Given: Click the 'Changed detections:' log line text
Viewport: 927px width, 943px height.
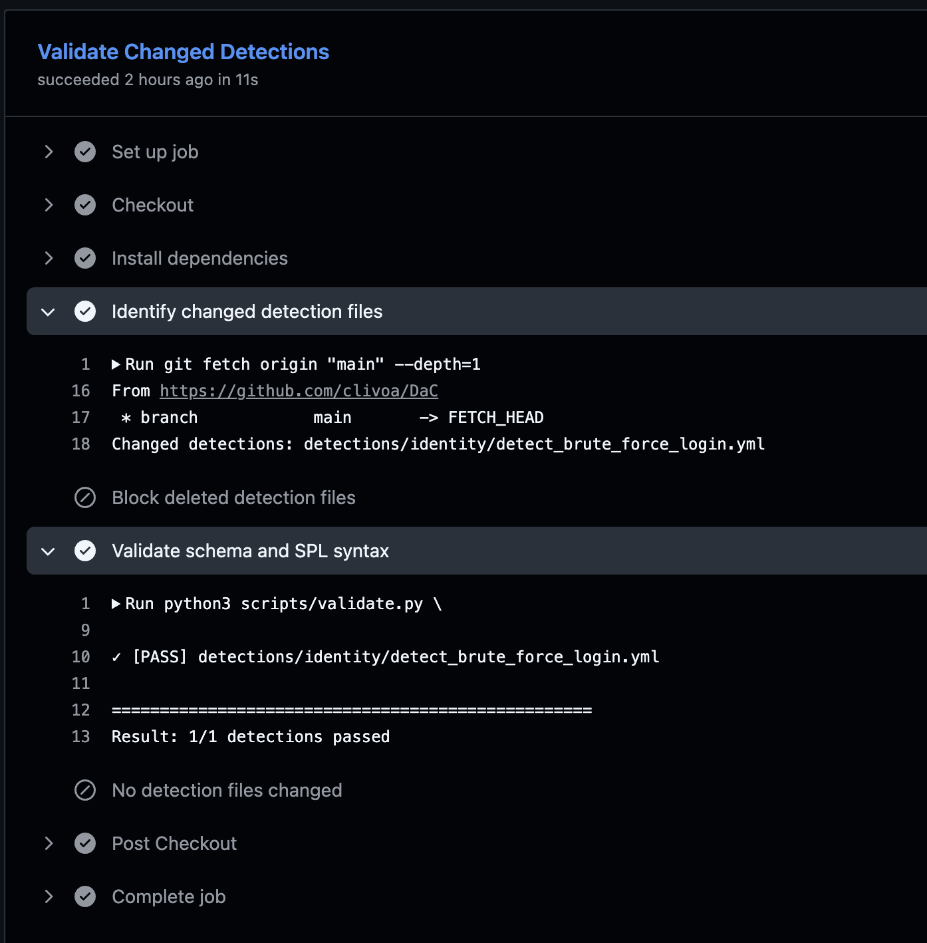Looking at the screenshot, I should click(438, 444).
